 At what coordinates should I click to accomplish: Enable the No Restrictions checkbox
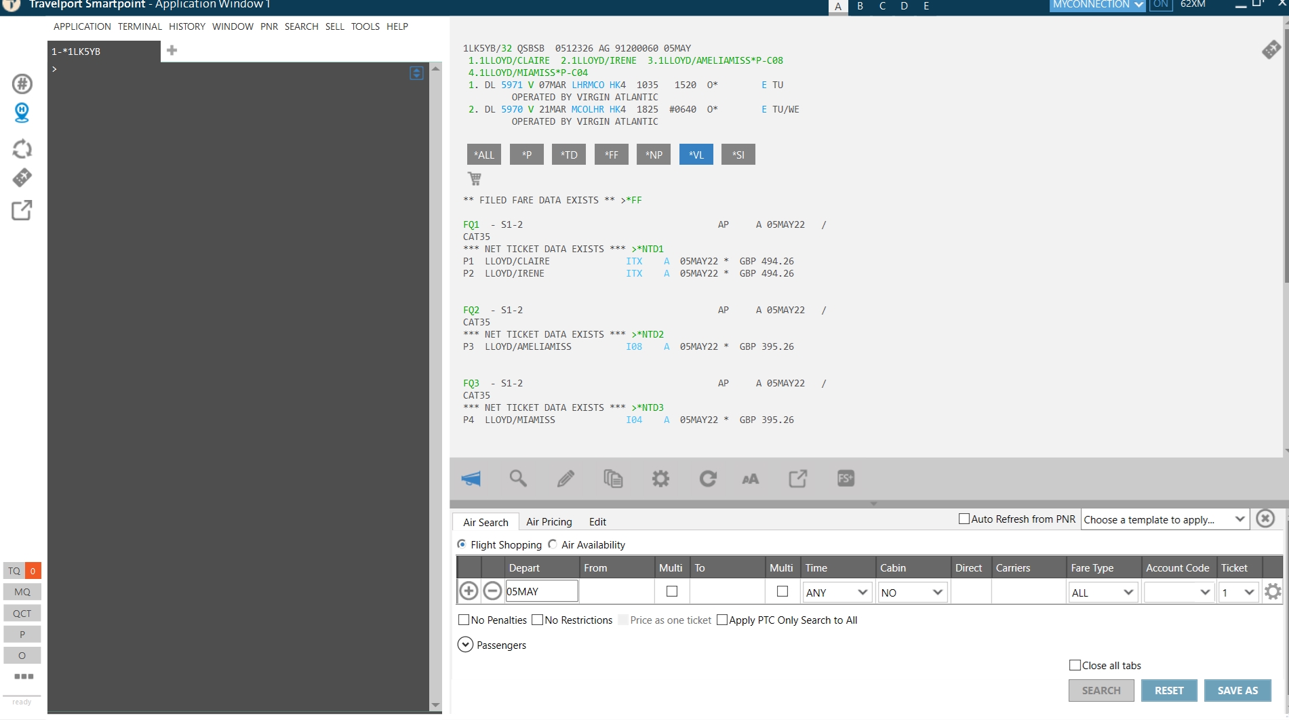coord(538,620)
